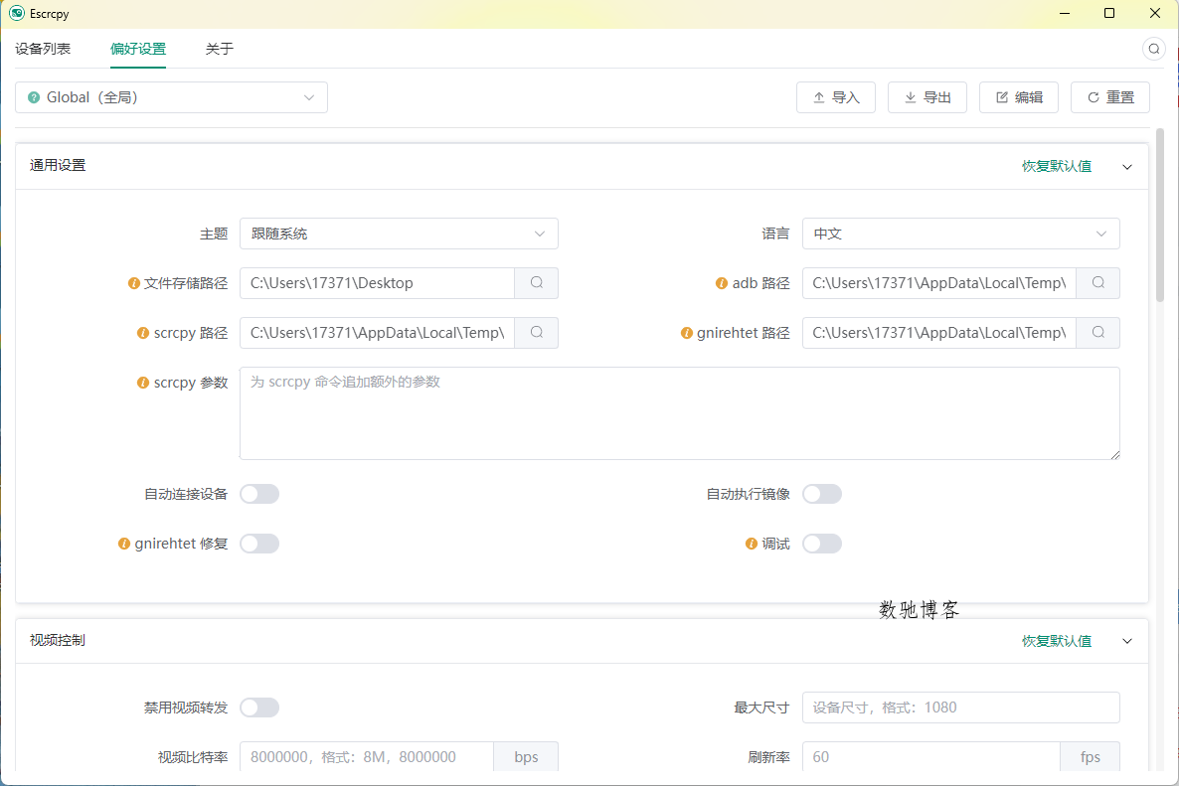
Task: Open the 关于 tab
Action: [220, 49]
